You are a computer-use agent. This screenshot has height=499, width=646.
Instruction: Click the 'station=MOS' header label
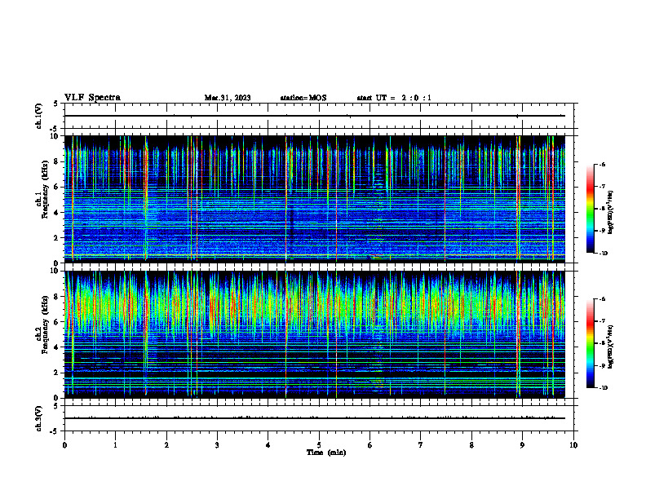click(x=303, y=98)
